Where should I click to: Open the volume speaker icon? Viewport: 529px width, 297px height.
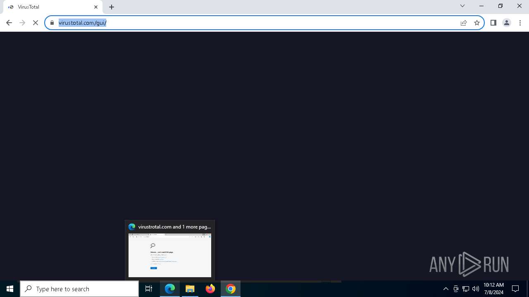[x=476, y=289]
